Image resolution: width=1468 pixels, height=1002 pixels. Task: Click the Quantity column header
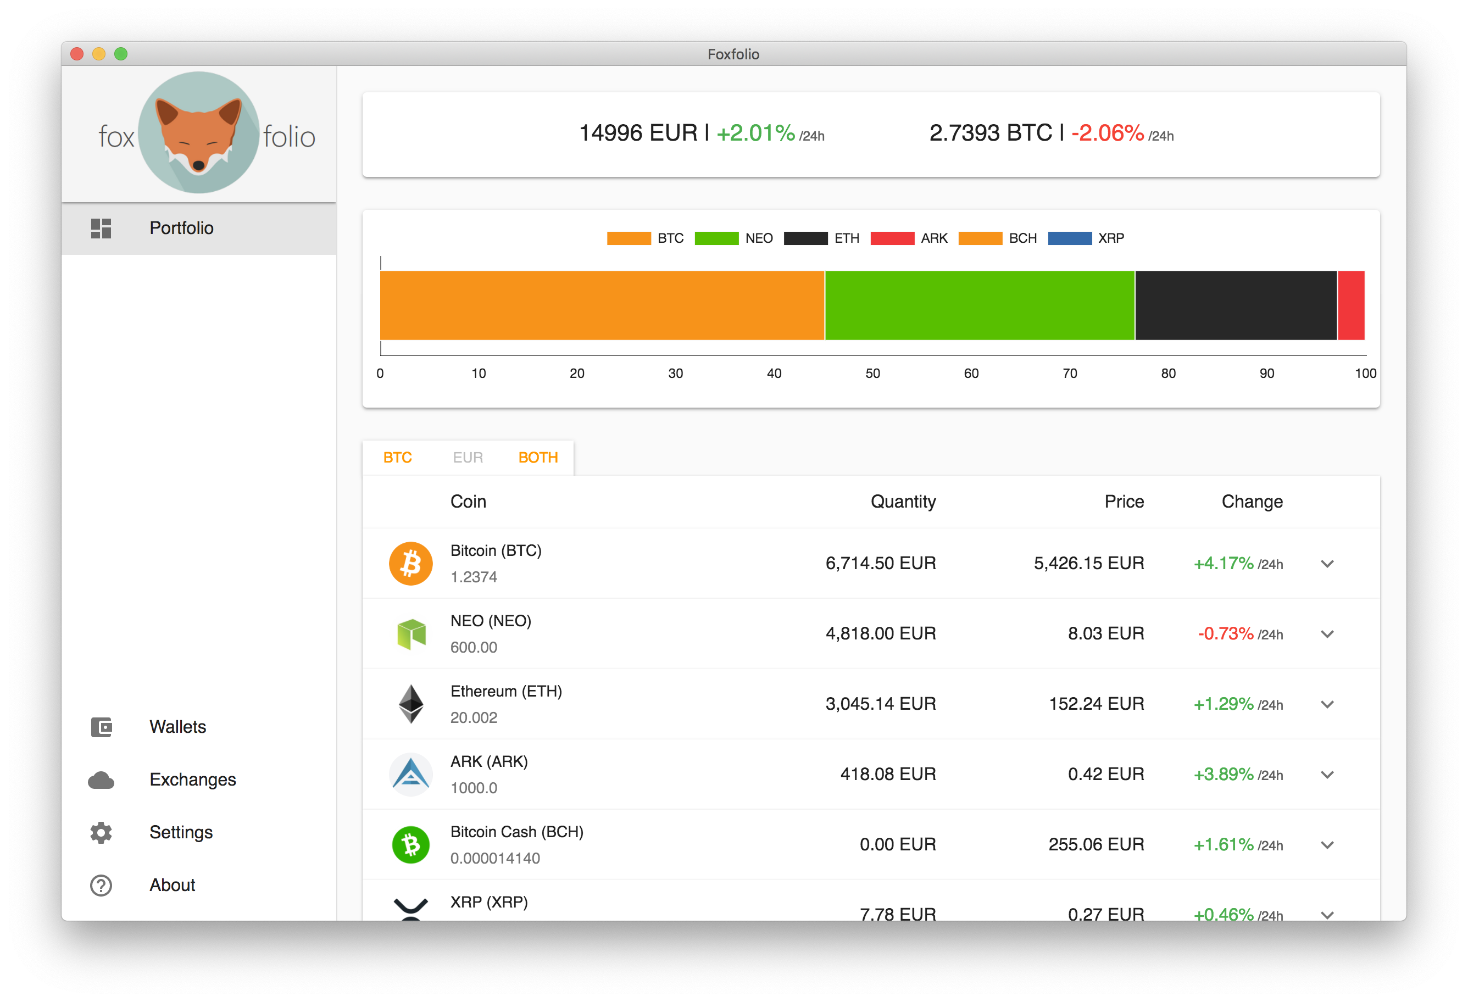point(903,502)
